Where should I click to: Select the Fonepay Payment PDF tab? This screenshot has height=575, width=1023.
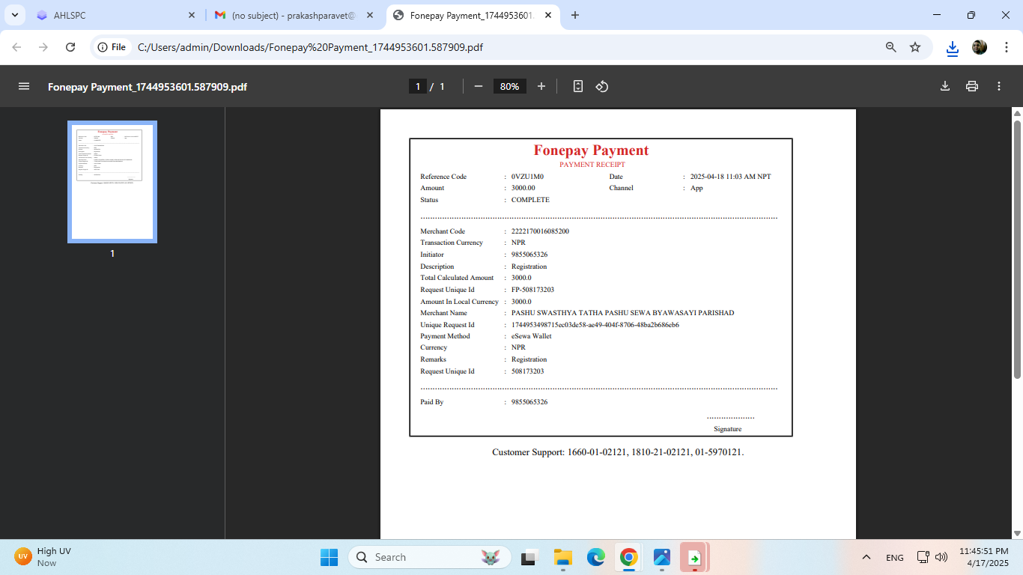473,15
